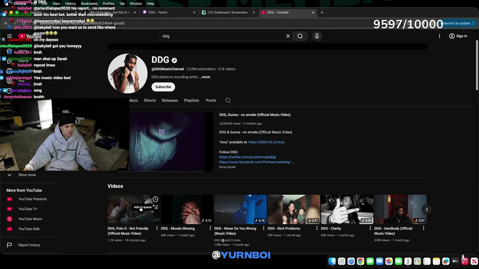479x269 pixels.
Task: Open the DDG channel avatar image
Action: pos(128,73)
